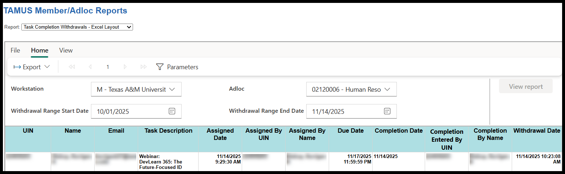Expand the Report selection dropdown
This screenshot has width=565, height=174.
77,27
